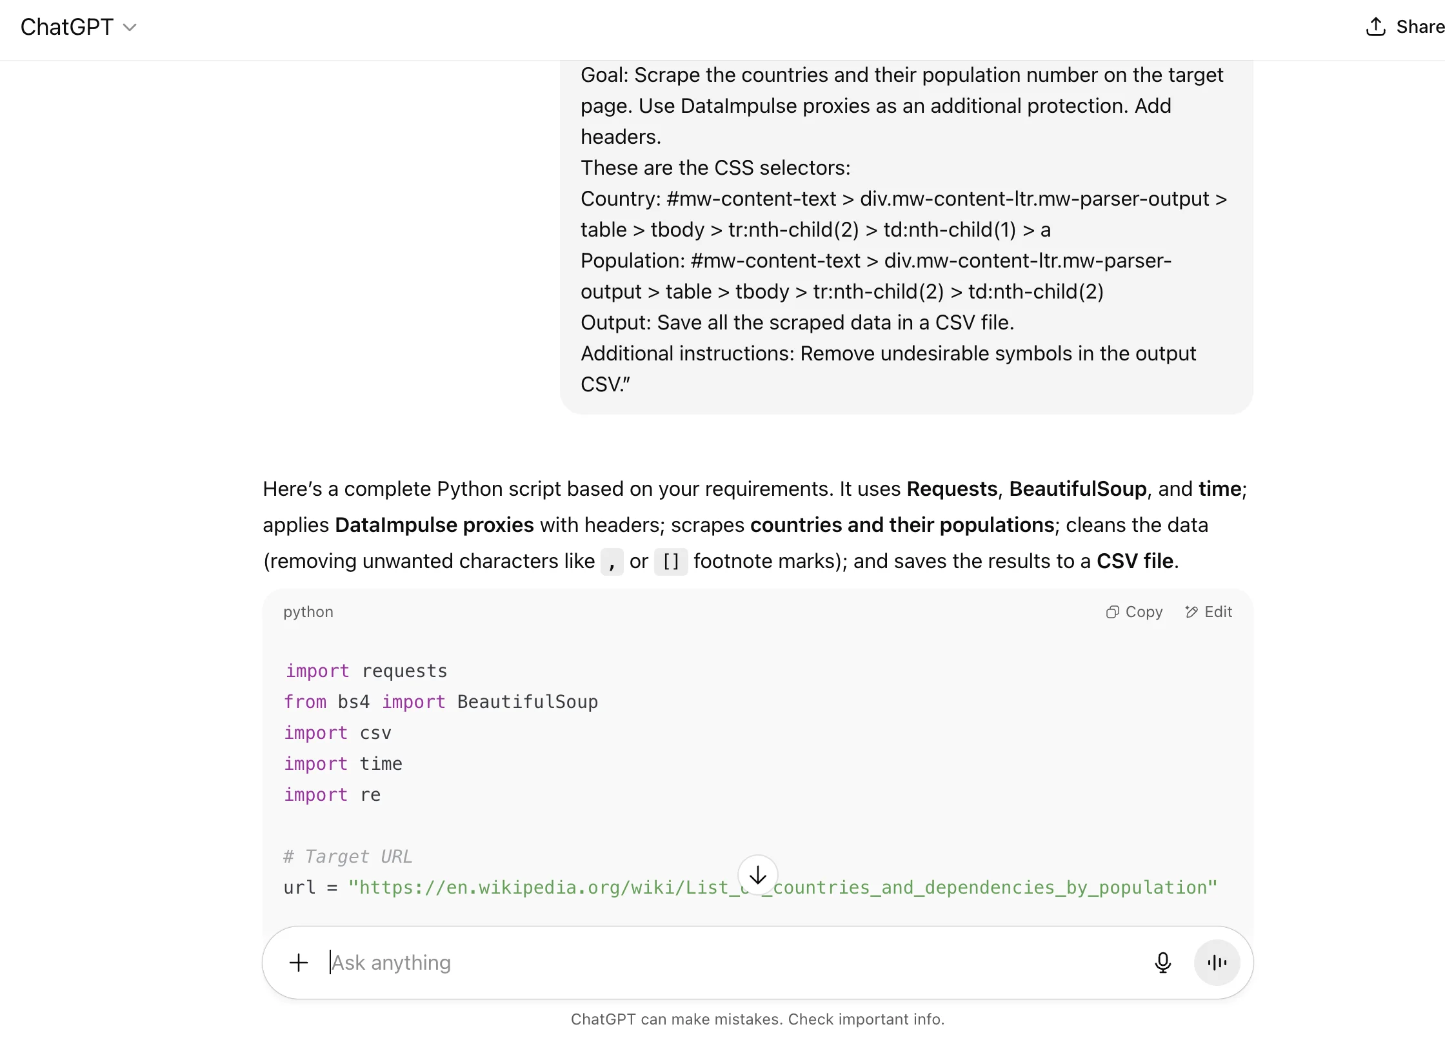
Task: Click the '# Target URL' comment
Action: (x=348, y=857)
